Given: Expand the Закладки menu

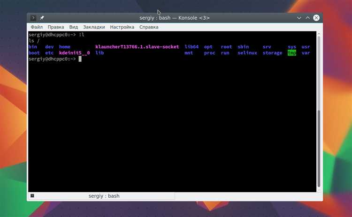Looking at the screenshot, I should [94, 27].
